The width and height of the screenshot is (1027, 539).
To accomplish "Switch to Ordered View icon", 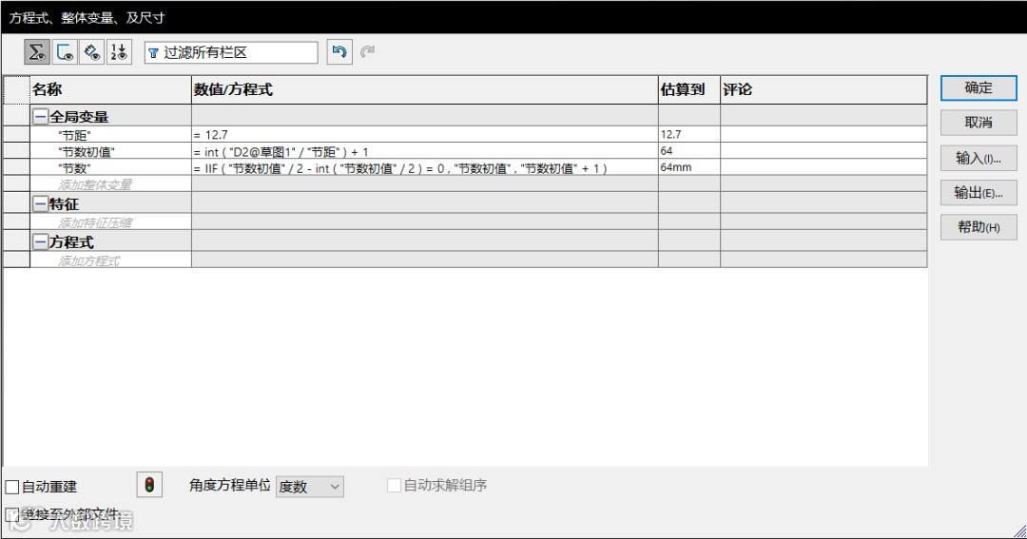I will 119,51.
